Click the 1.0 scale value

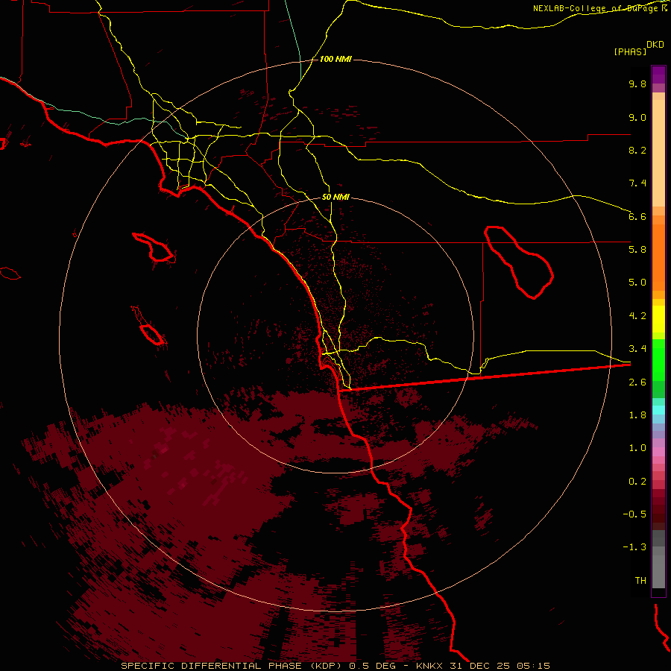click(637, 448)
